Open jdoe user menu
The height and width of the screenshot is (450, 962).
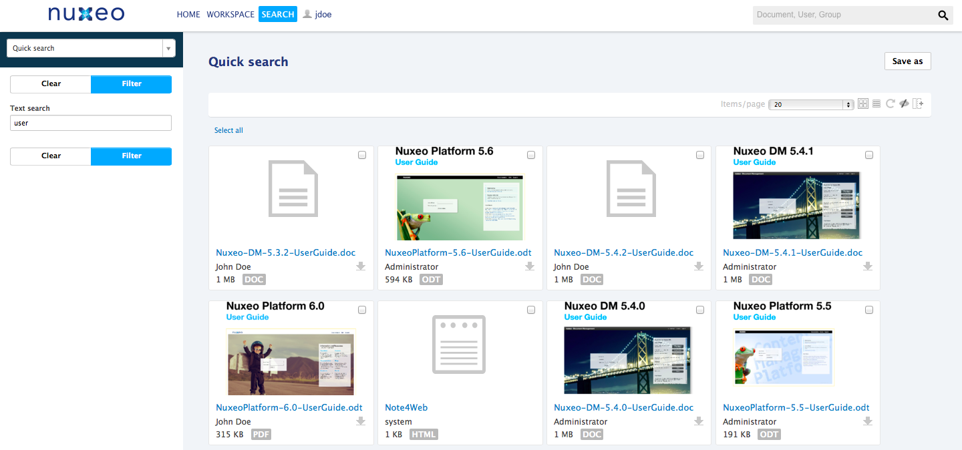(323, 14)
